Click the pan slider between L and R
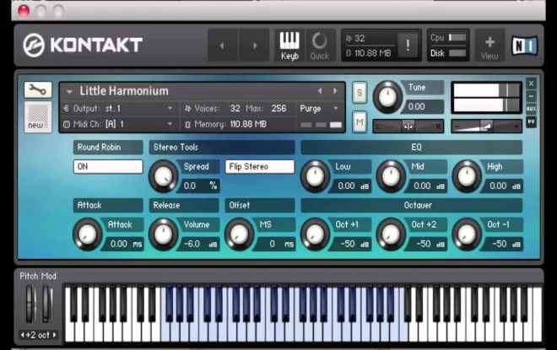The width and height of the screenshot is (557, 350). point(408,127)
